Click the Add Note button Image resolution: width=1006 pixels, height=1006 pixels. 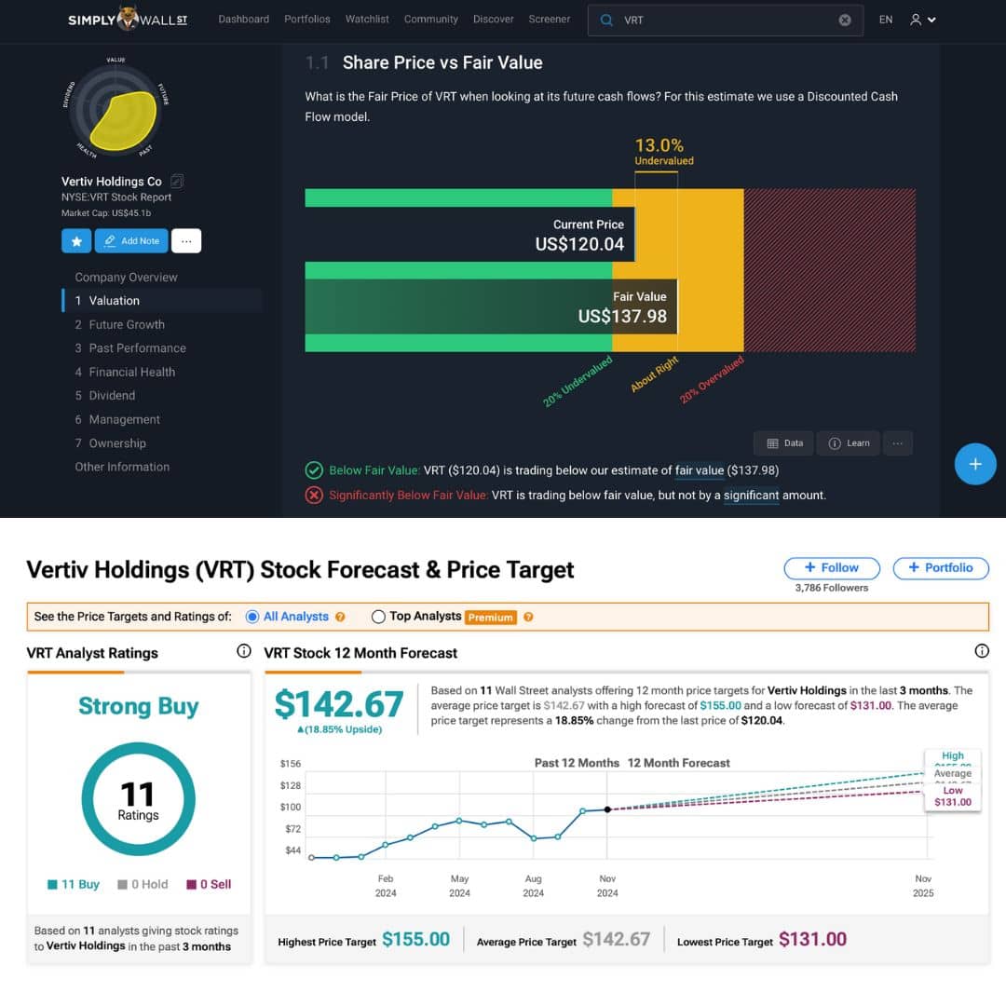pos(131,241)
